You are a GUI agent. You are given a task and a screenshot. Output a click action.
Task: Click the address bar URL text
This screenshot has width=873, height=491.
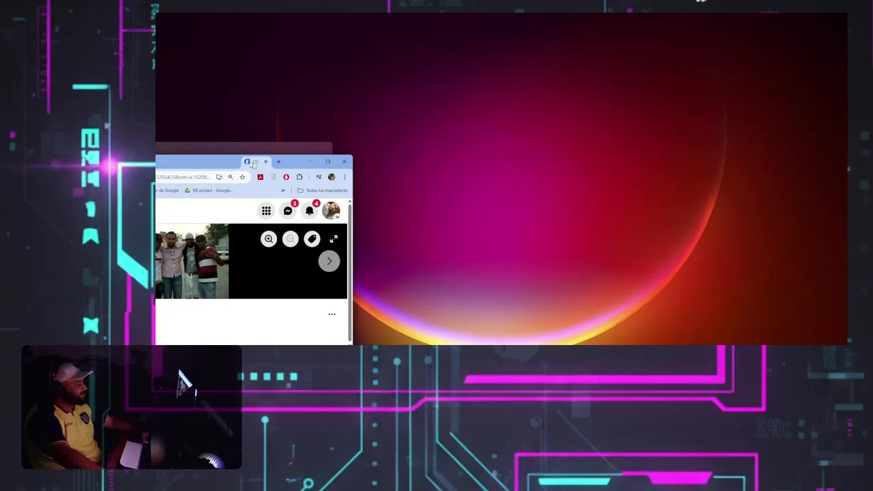[x=183, y=177]
